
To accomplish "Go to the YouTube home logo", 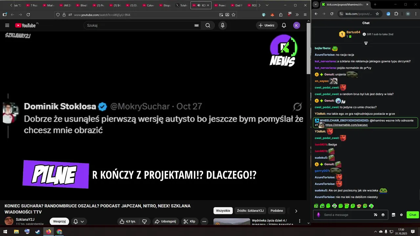I will tap(25, 25).
